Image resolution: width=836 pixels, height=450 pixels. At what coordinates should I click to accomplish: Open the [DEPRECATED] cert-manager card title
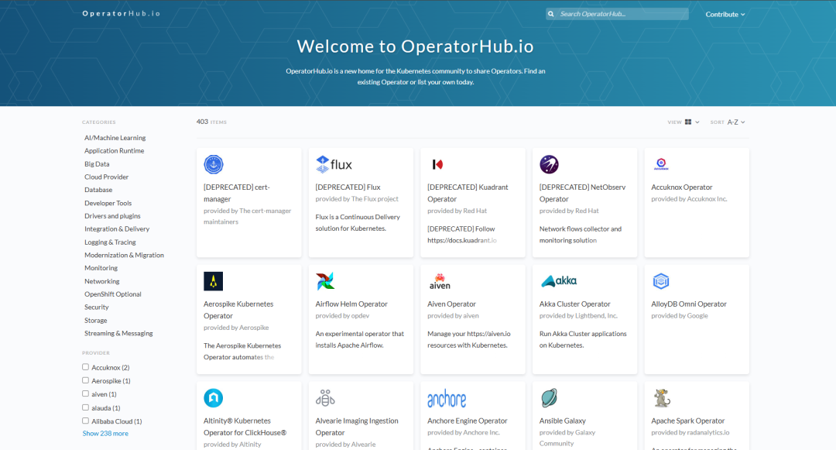(237, 193)
